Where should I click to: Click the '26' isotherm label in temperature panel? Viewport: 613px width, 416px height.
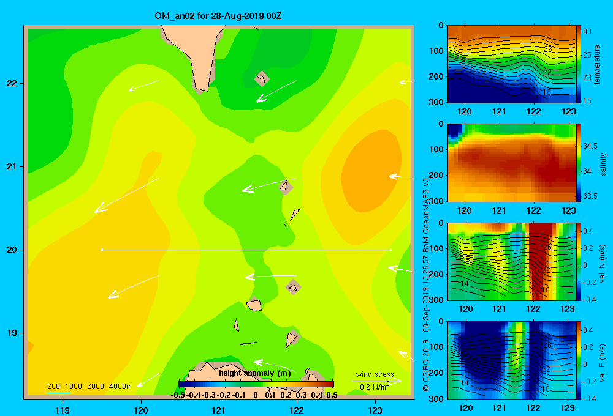(547, 49)
